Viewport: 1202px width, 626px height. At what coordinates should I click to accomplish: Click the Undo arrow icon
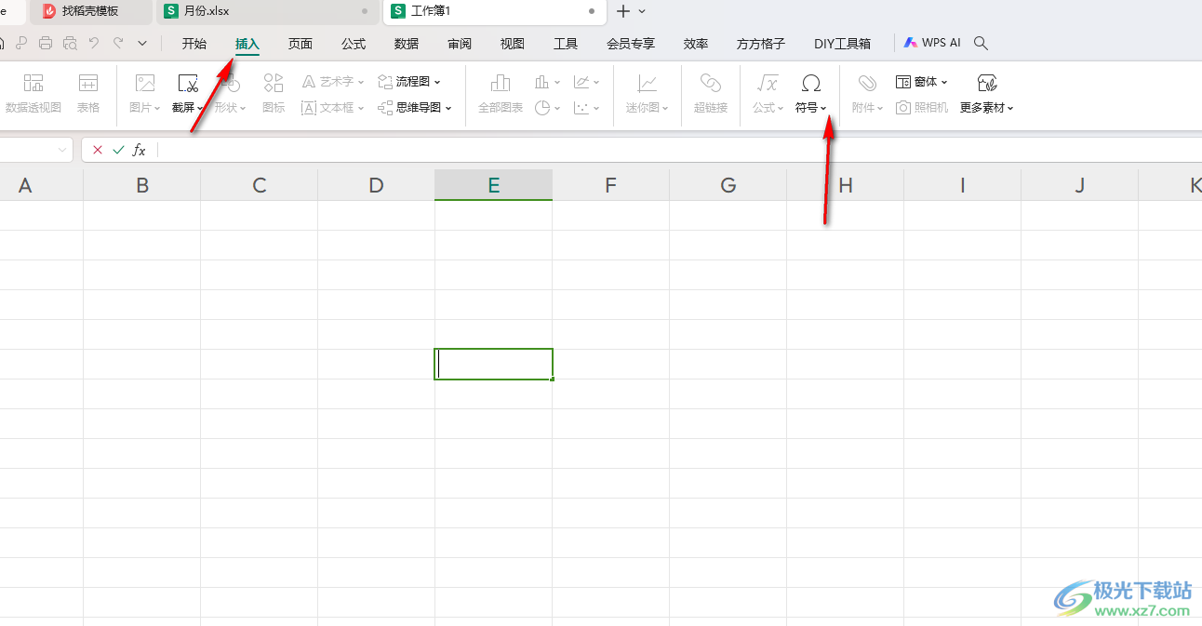pos(94,43)
